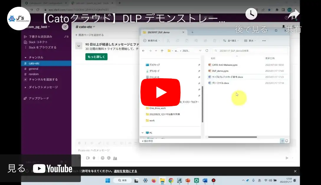The image size is (321, 185).
Task: Click the Watch later clock icon
Action: tap(251, 14)
